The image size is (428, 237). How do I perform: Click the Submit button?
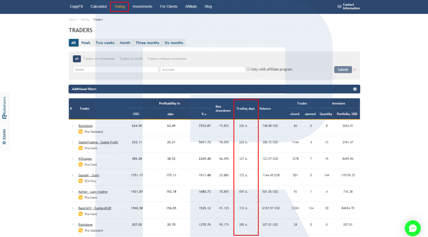click(x=343, y=70)
